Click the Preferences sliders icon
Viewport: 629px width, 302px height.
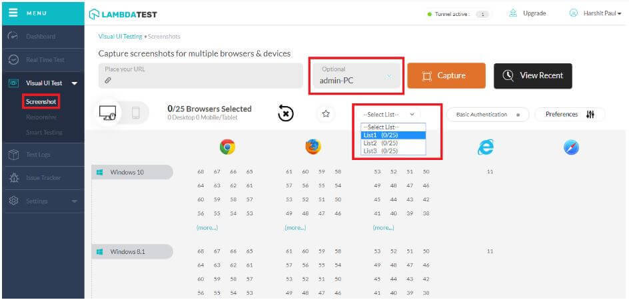[590, 115]
